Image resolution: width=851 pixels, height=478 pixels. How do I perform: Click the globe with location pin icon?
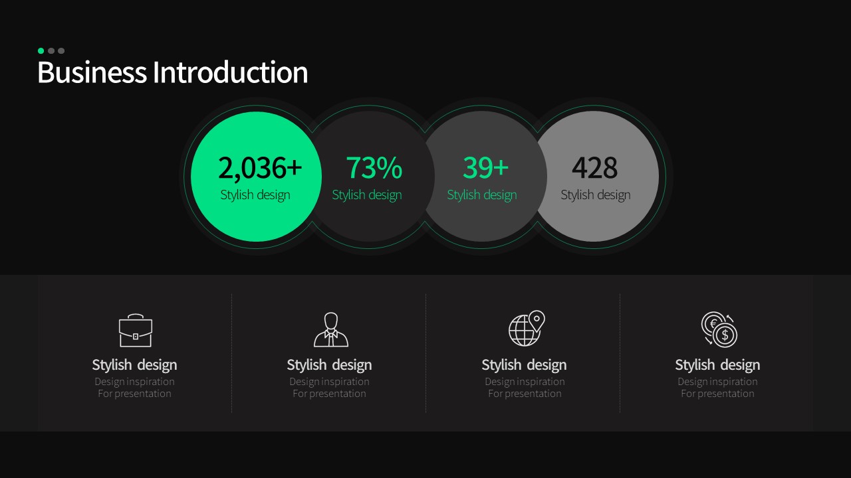(527, 329)
